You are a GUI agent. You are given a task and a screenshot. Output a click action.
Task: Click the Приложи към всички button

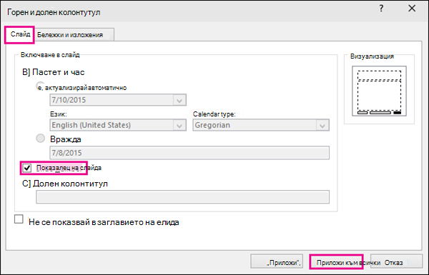[x=337, y=262]
